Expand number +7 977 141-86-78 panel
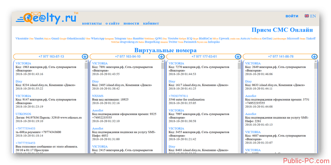 pos(281,57)
